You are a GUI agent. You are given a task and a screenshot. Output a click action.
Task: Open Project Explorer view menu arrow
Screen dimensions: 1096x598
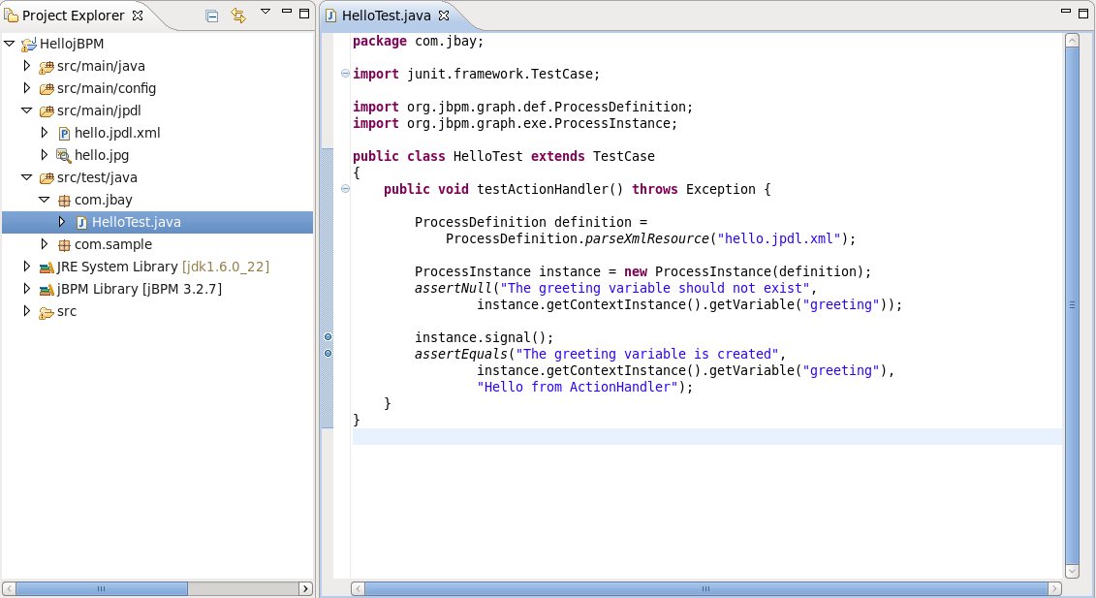click(265, 12)
